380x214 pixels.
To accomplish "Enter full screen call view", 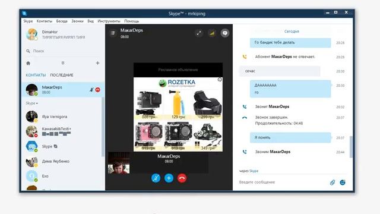I will tap(199, 33).
